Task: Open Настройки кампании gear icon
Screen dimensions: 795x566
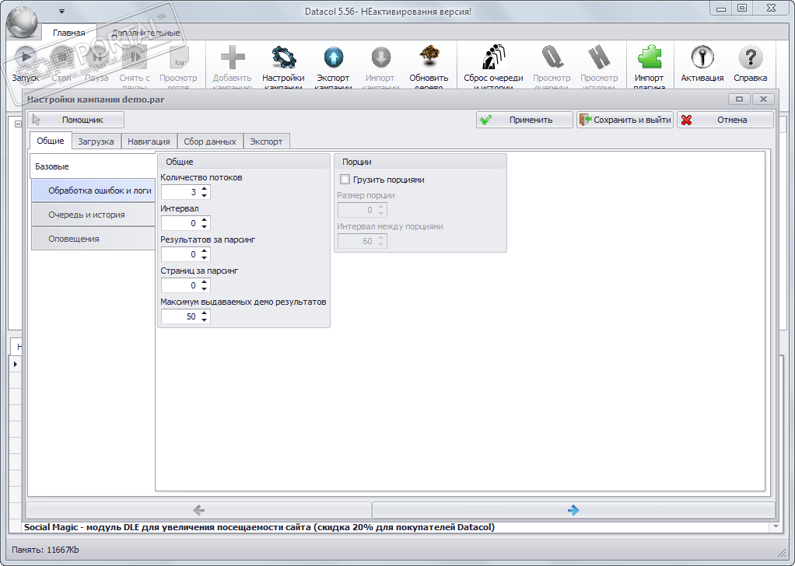Action: pos(283,58)
